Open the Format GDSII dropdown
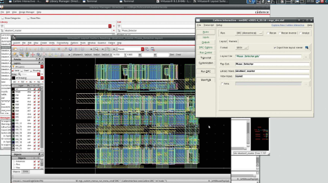 tap(242, 48)
